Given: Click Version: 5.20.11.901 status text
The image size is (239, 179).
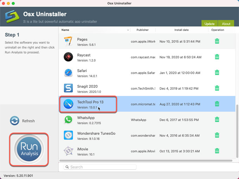Looking at the screenshot, I should tap(18, 175).
